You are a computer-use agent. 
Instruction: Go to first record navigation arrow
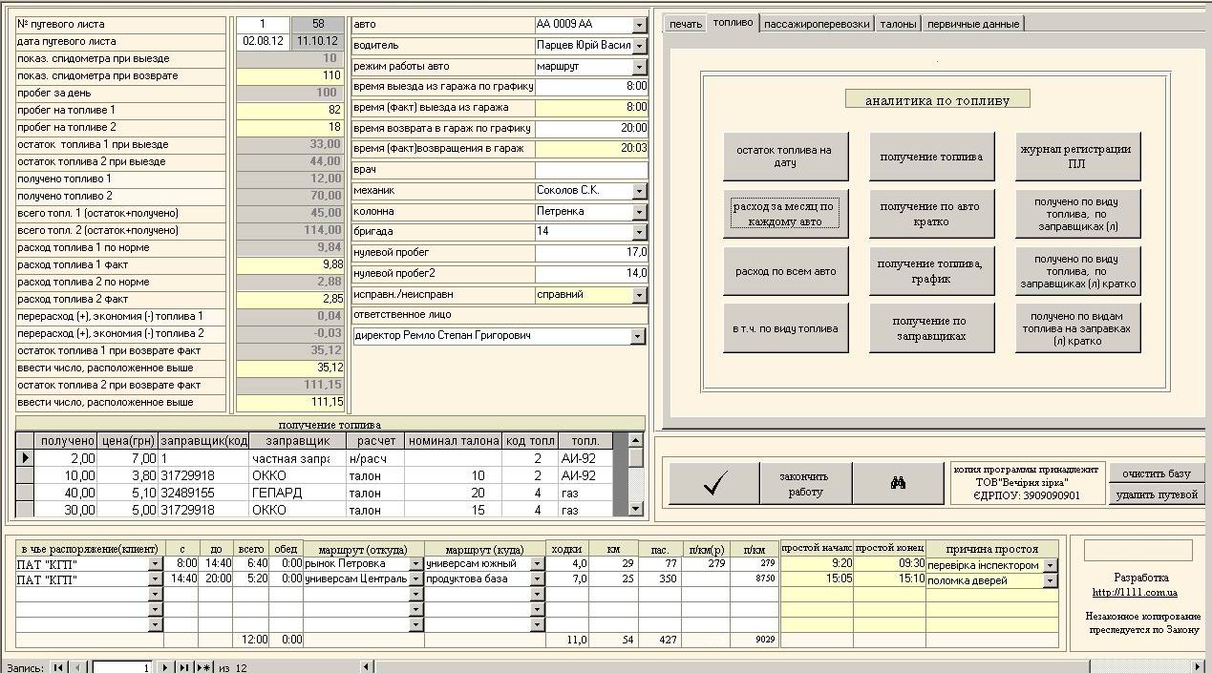pos(58,667)
